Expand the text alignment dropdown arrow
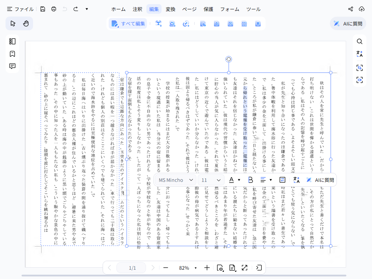The width and height of the screenshot is (372, 279). [x=271, y=180]
